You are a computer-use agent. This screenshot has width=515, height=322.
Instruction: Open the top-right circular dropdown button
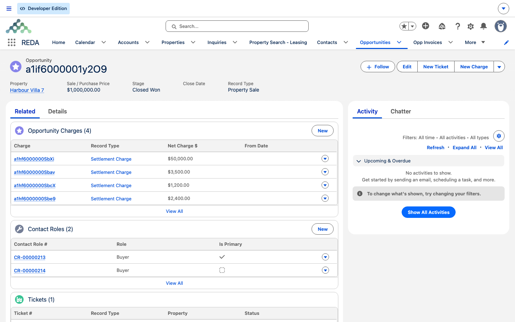point(503,9)
